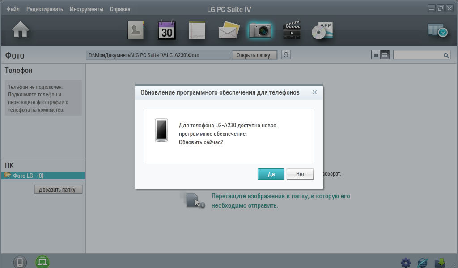Click the 'Перетащите изображение в папку' hint text
The width and height of the screenshot is (458, 268).
coord(281,201)
